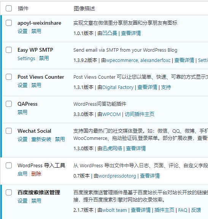The height and width of the screenshot is (219, 208).
Task: Click the Wechat Social plugin name
Action: [x=34, y=131]
